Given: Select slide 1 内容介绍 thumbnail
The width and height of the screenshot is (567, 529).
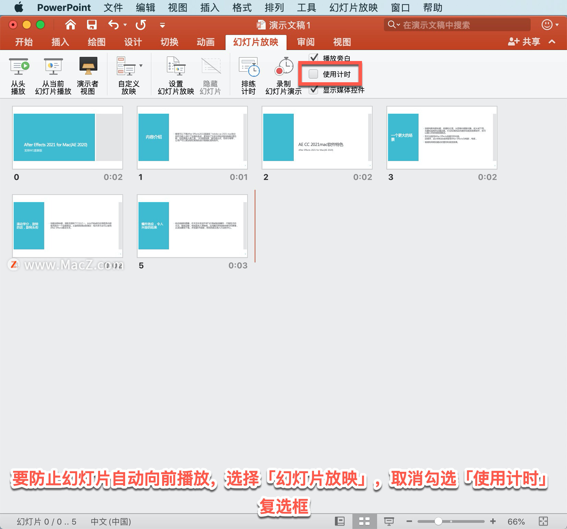Looking at the screenshot, I should tap(192, 137).
